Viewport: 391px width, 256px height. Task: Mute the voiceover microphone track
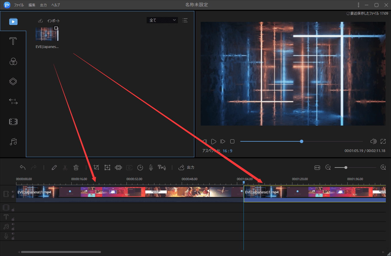(x=13, y=234)
